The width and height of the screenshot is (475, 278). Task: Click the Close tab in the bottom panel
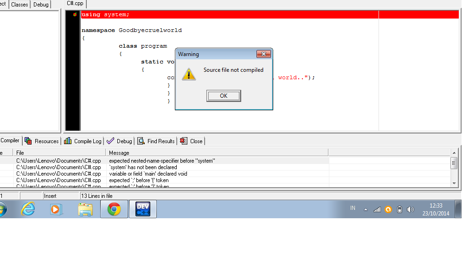[x=192, y=141]
